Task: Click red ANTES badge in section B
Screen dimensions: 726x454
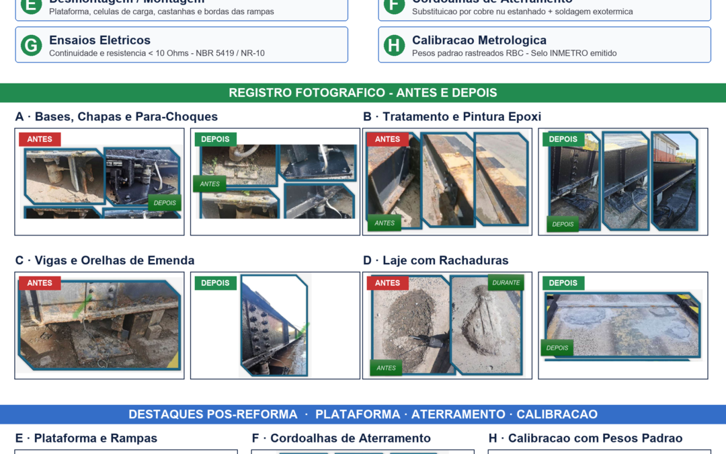Action: pyautogui.click(x=388, y=139)
